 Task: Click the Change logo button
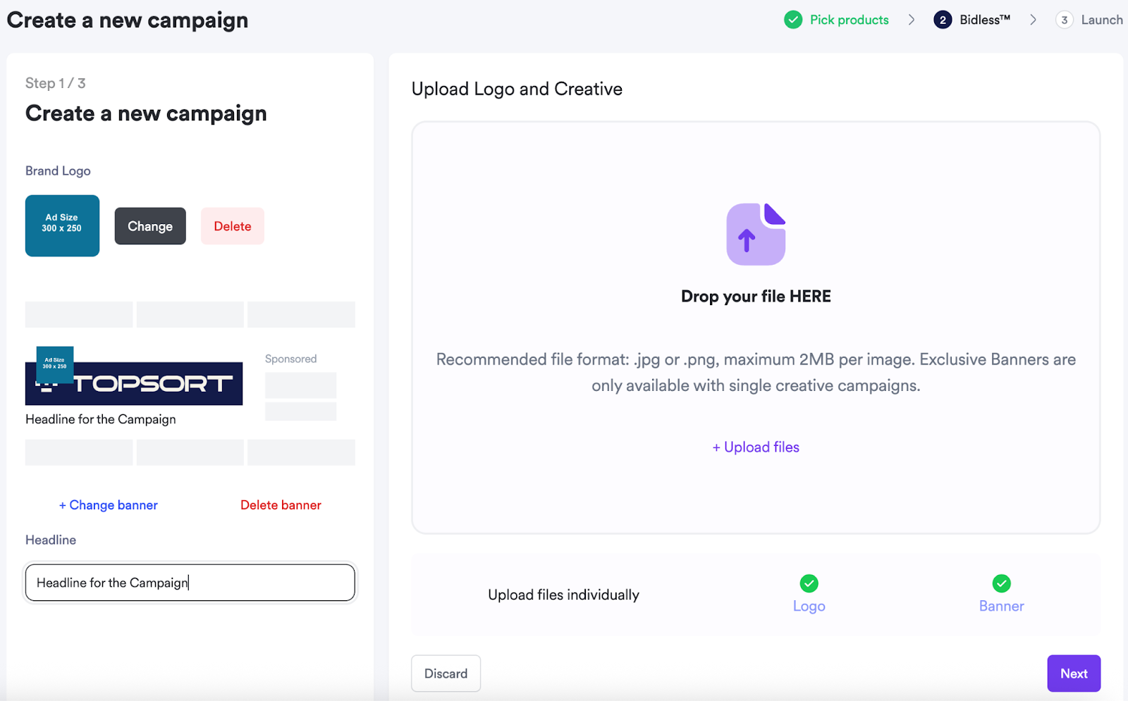click(150, 226)
